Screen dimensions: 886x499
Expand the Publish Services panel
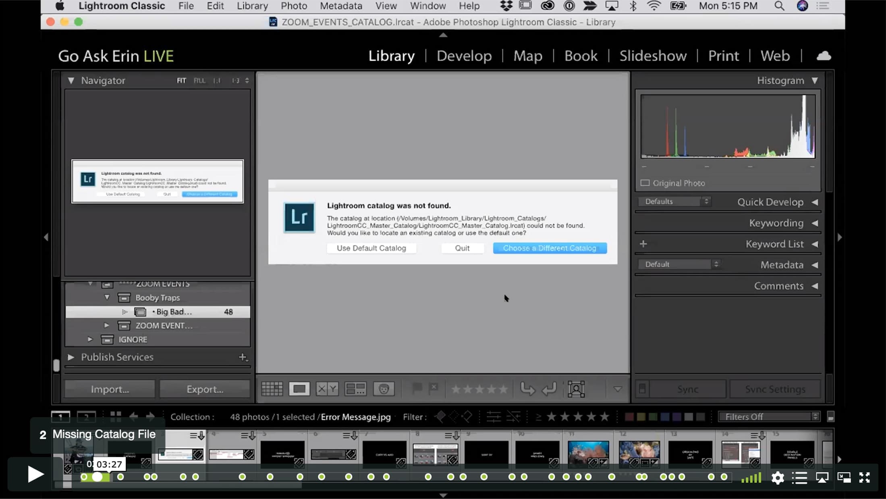[x=71, y=357]
